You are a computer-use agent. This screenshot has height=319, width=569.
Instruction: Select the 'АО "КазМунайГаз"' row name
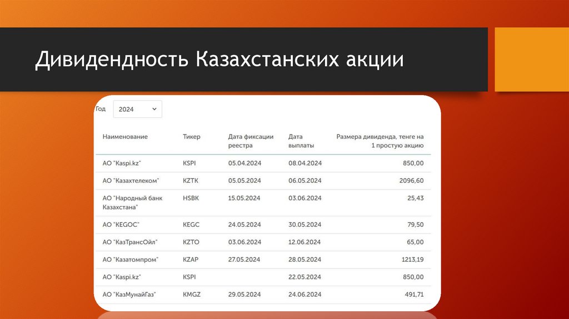coord(129,295)
